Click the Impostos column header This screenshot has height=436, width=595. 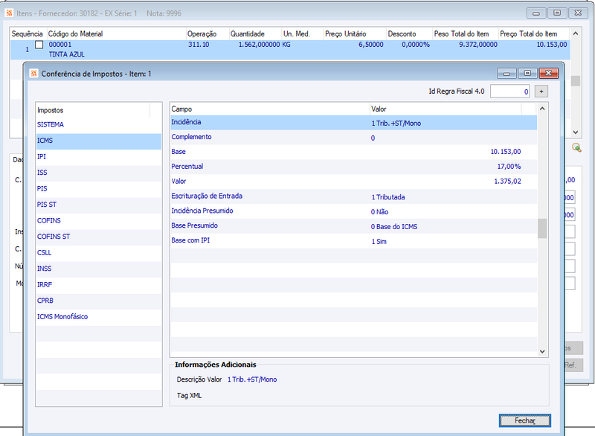click(93, 110)
